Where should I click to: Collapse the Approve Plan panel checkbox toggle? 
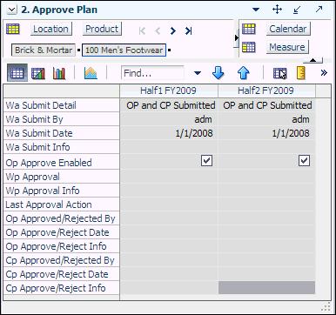click(11, 10)
